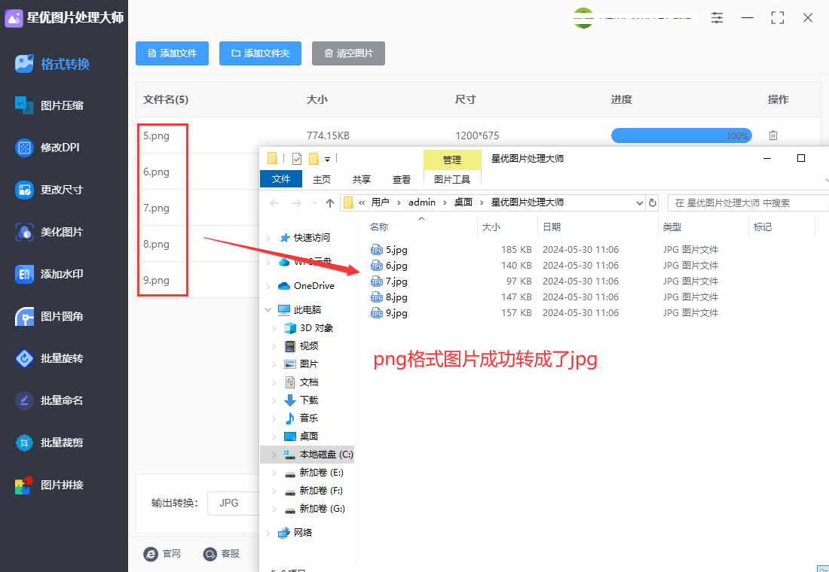829x572 pixels.
Task: Select the 图片圆角 rounded corners tool
Action: pos(49,316)
